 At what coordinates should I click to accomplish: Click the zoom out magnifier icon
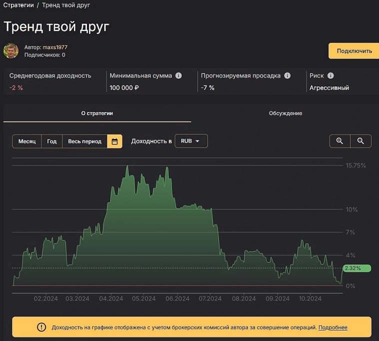coord(360,141)
